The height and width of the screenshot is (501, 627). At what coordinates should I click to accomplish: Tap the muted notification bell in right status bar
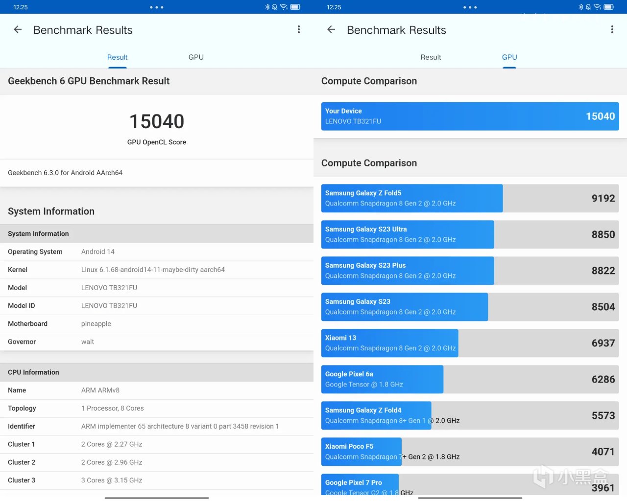coord(588,7)
